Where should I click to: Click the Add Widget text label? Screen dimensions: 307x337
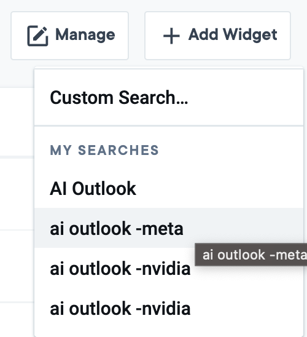233,34
